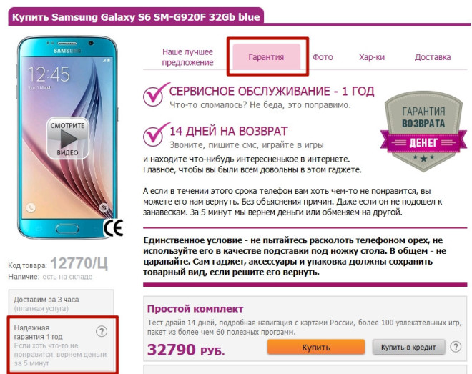Click the help icon next to 'Надежная гарантия 1 год'
This screenshot has height=374, width=472.
tap(102, 332)
